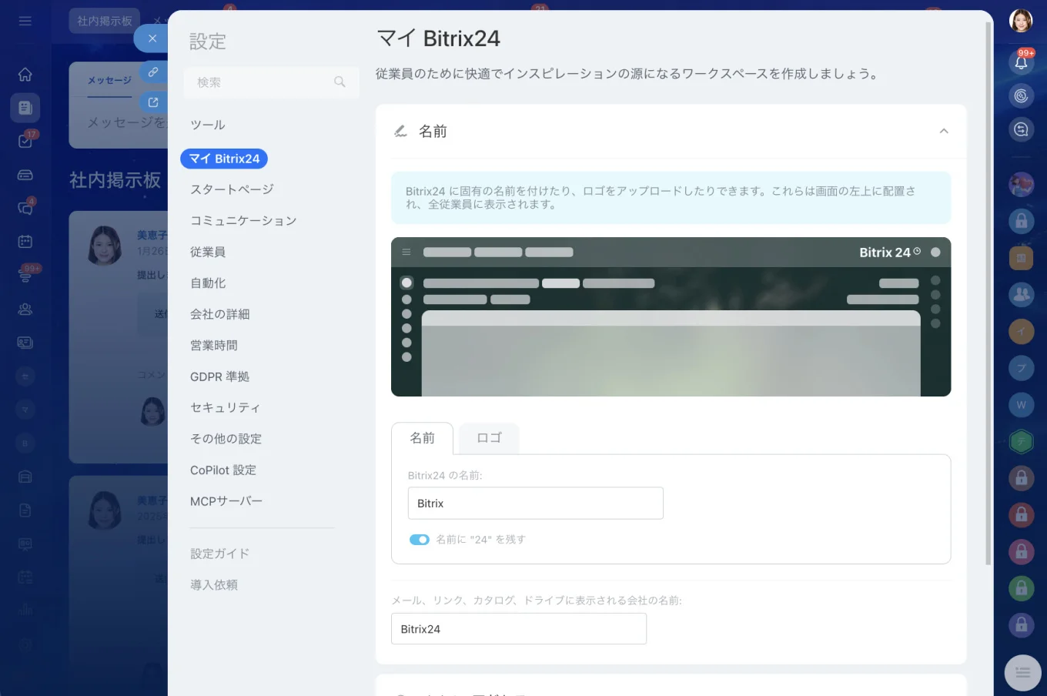Focus the 検索 settings search field
This screenshot has width=1047, height=696.
[271, 82]
